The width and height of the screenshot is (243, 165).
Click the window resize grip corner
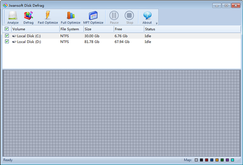coord(239,161)
